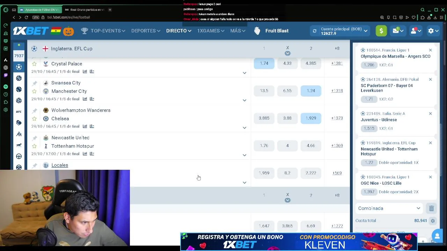Select tennis in the sports sidebar
The width and height of the screenshot is (447, 251).
(19, 89)
